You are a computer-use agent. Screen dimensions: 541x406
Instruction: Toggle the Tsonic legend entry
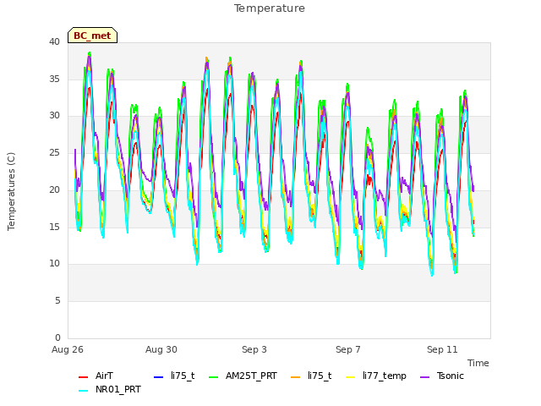[442, 376]
